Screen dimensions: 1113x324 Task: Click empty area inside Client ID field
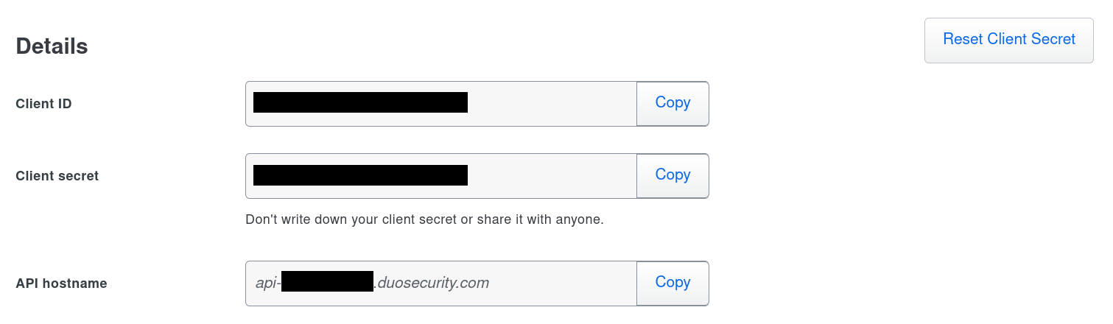(x=551, y=103)
